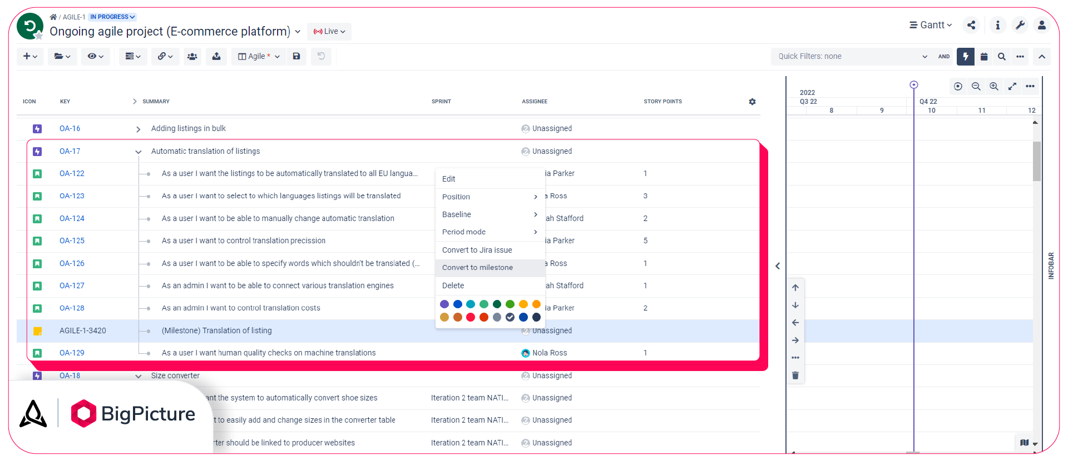Choose Delete in the context menu

(453, 285)
